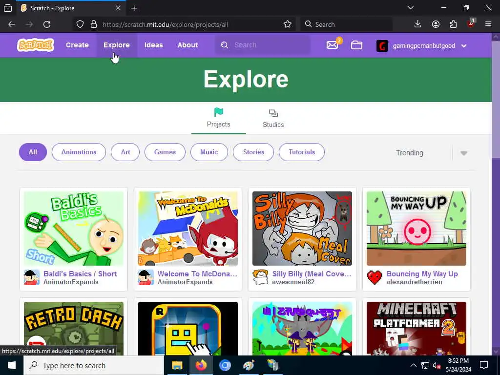Reload the page with refresh icon
The height and width of the screenshot is (375, 500).
[x=47, y=24]
